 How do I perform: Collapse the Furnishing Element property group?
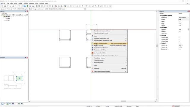[x=160, y=15]
